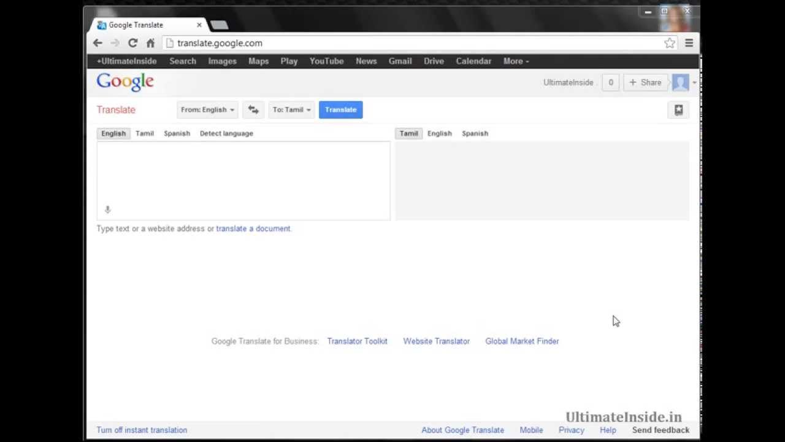Click the translate a document link

pos(253,228)
